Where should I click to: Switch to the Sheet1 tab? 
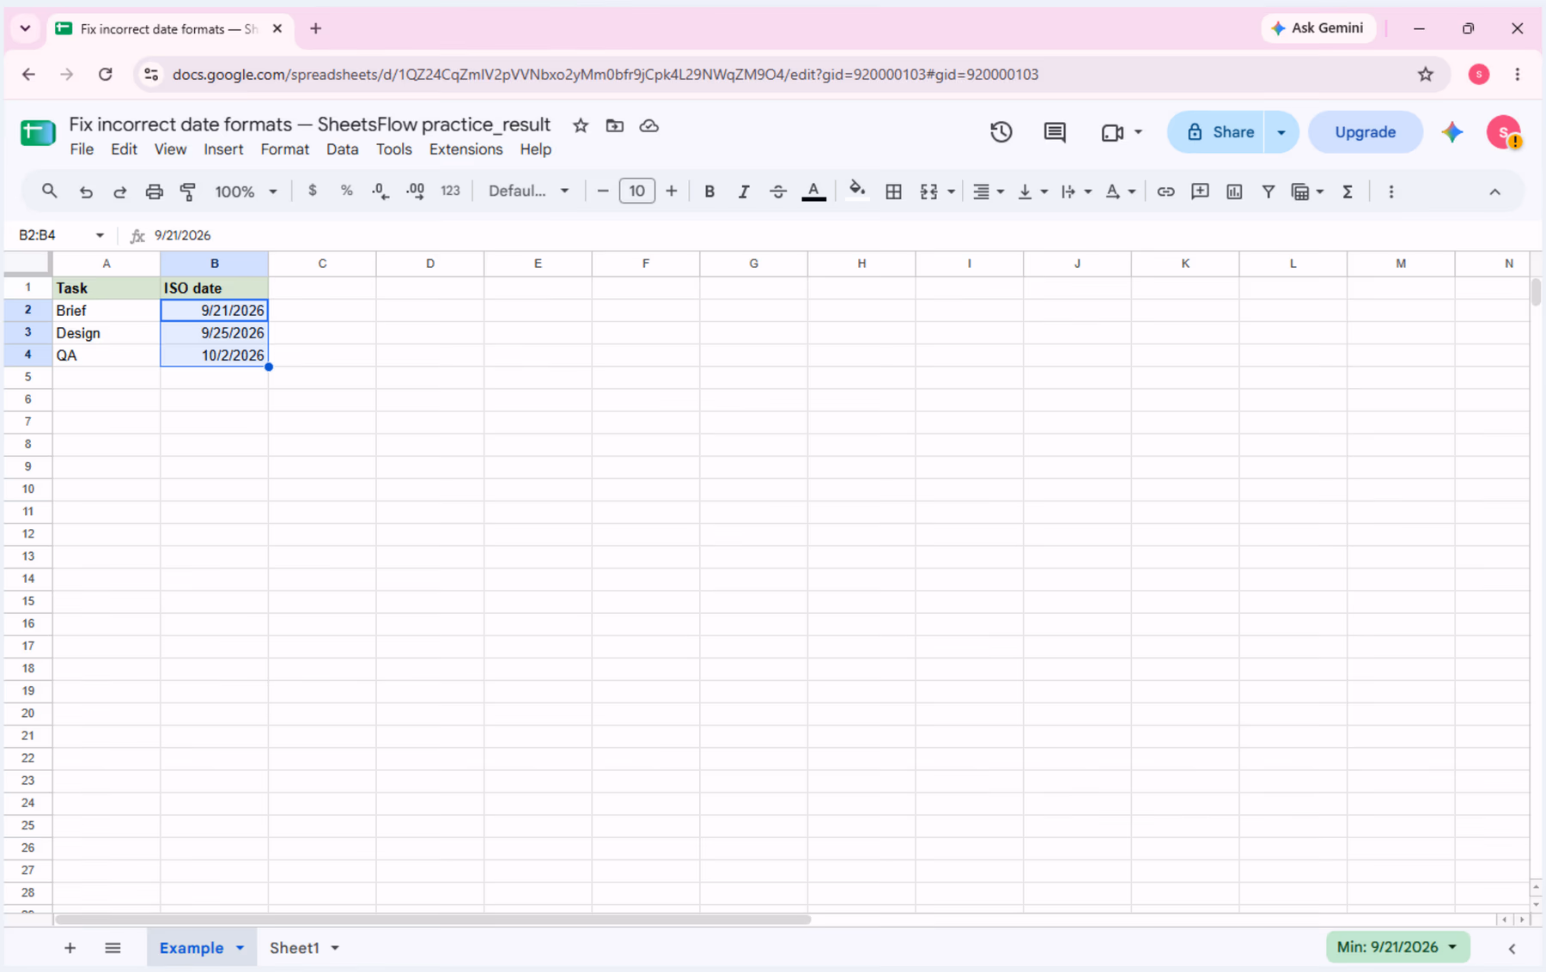click(295, 948)
